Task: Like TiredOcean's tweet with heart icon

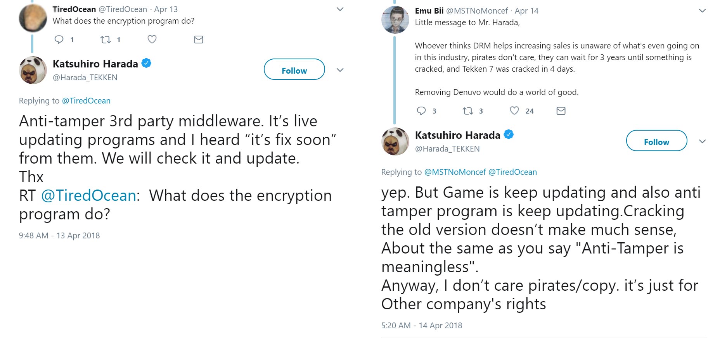Action: coord(152,40)
